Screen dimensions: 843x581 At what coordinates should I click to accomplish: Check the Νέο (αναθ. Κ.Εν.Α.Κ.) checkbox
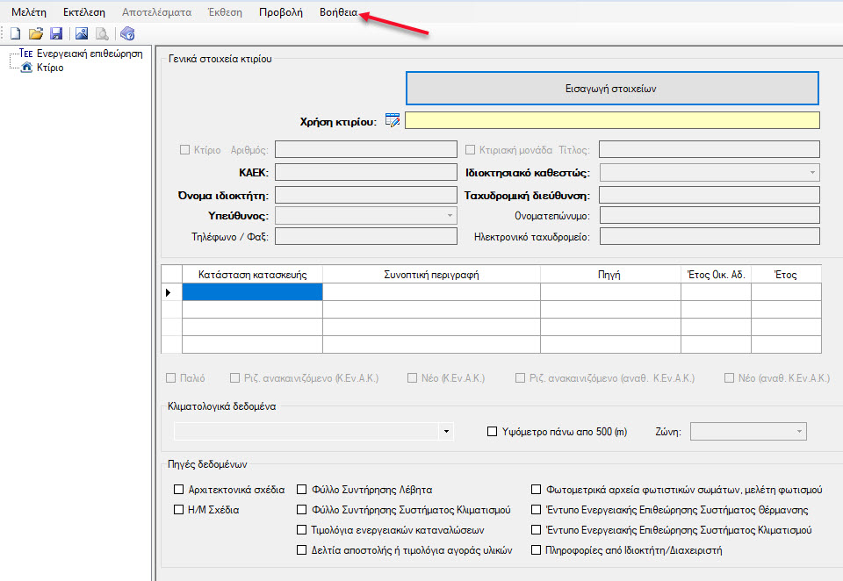[x=729, y=378]
